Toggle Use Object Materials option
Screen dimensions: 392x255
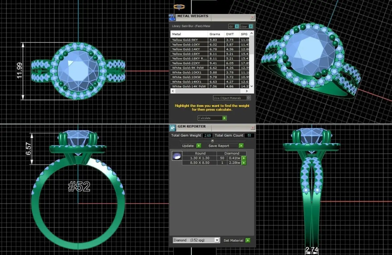pyautogui.click(x=232, y=98)
